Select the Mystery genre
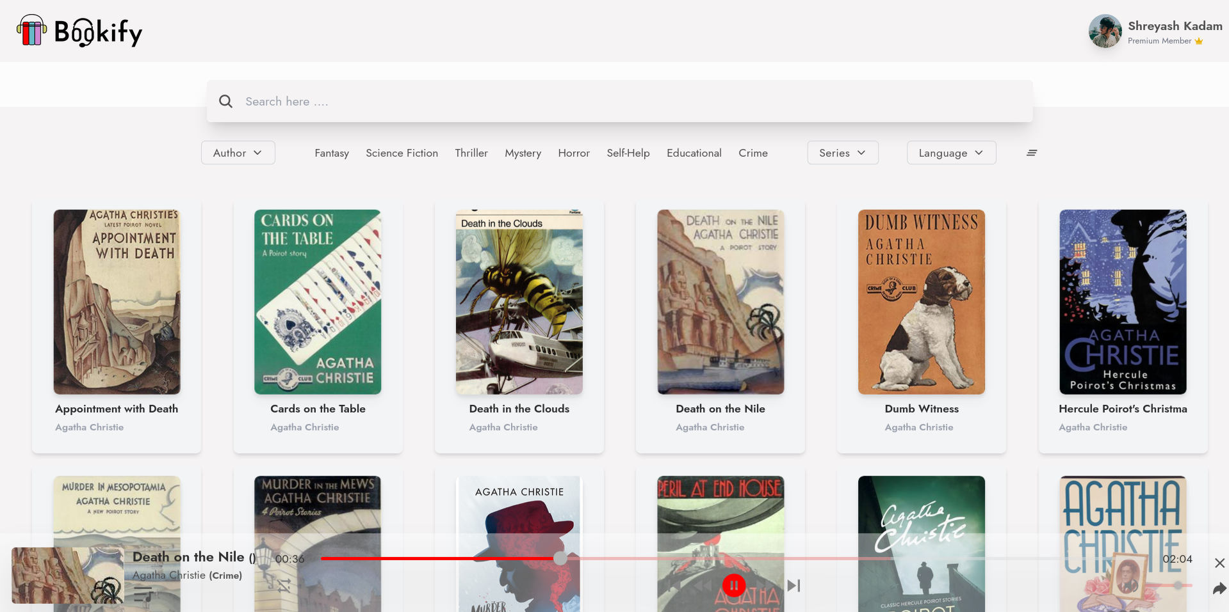Image resolution: width=1229 pixels, height=612 pixels. pyautogui.click(x=523, y=153)
